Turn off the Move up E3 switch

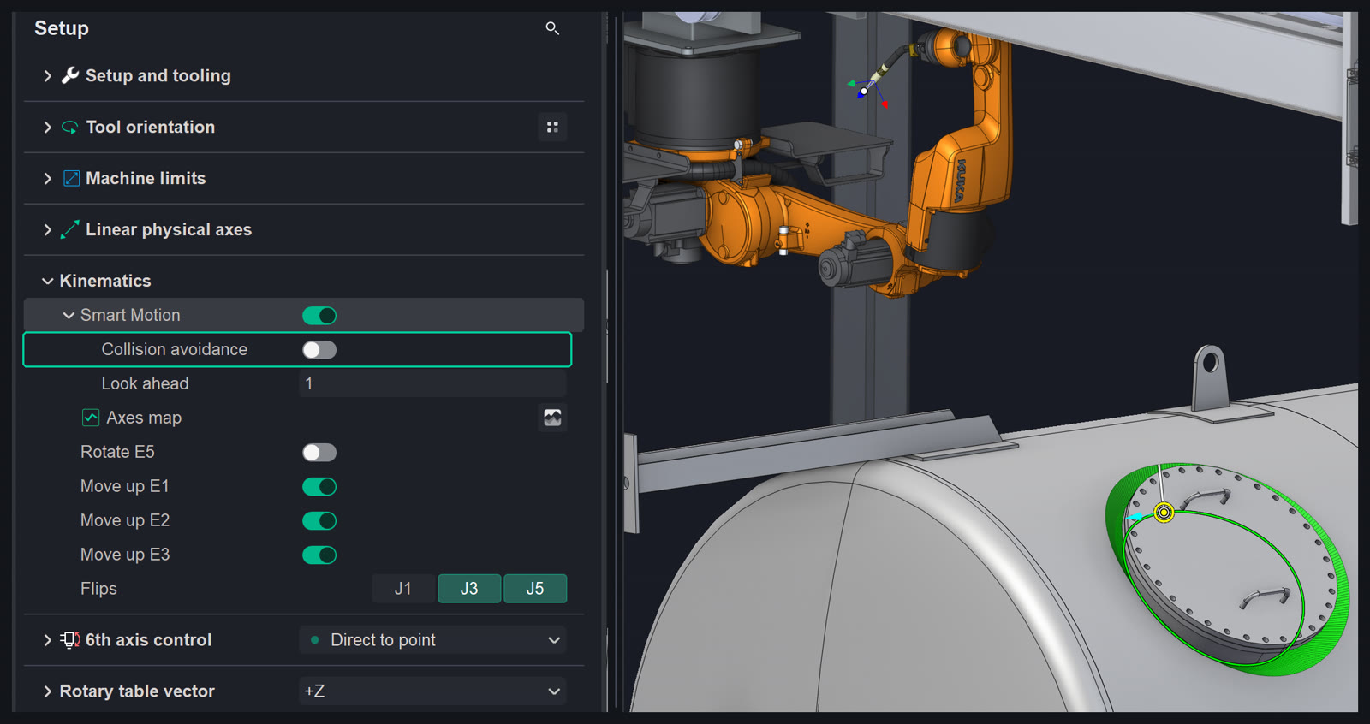pyautogui.click(x=319, y=555)
